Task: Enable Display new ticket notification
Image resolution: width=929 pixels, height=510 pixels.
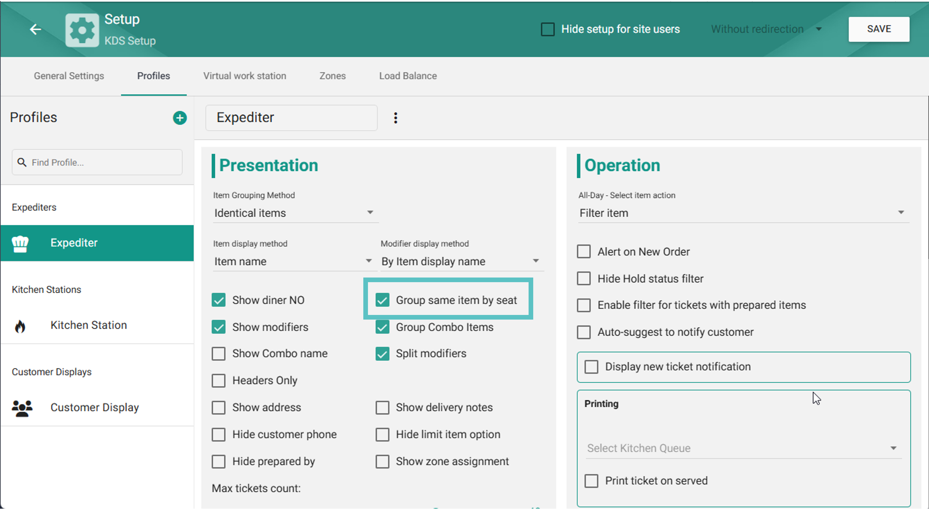Action: click(592, 367)
